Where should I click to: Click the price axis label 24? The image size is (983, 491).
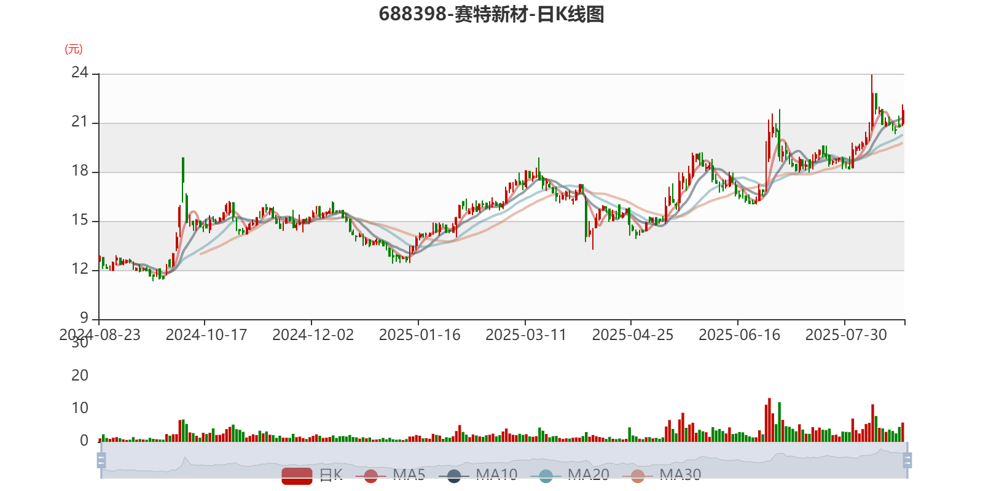[80, 73]
